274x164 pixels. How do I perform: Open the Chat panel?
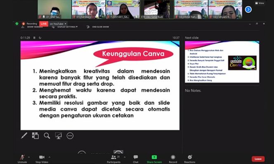(136, 159)
